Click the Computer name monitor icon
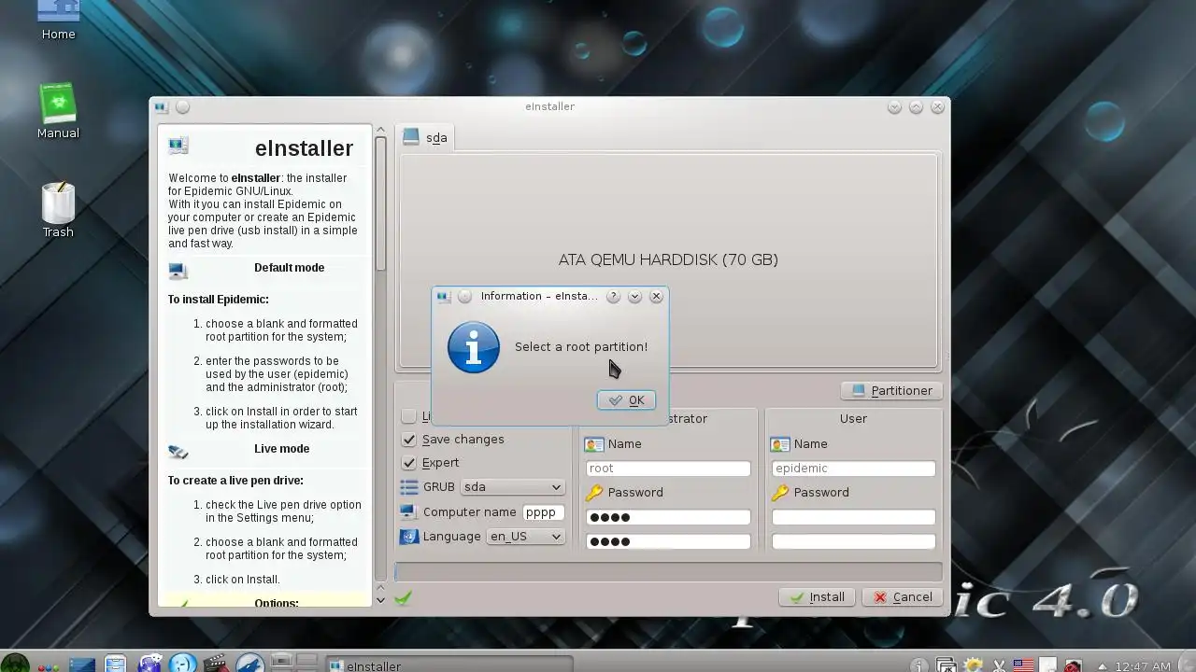This screenshot has height=672, width=1196. tap(408, 512)
